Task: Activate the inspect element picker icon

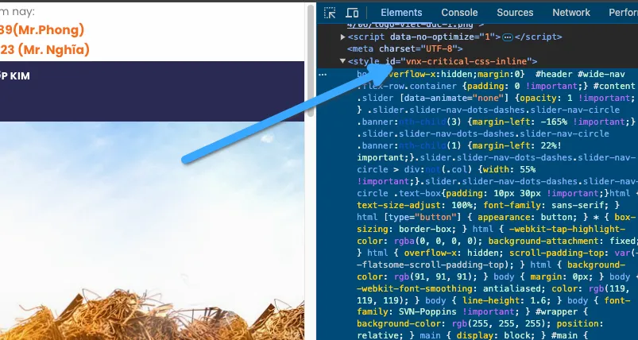Action: click(x=330, y=13)
